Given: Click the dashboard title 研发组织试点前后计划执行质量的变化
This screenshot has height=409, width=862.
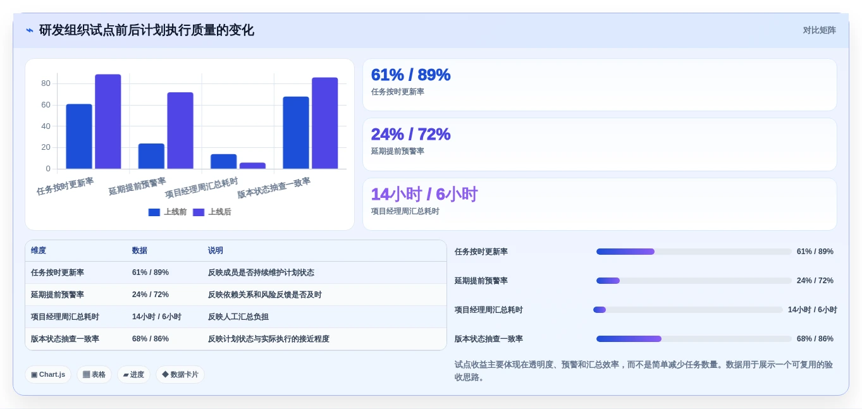Looking at the screenshot, I should click(147, 30).
